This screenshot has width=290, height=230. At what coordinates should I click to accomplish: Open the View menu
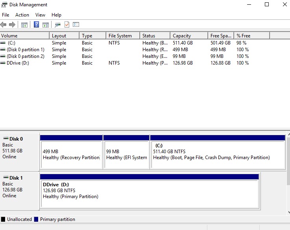pos(40,15)
